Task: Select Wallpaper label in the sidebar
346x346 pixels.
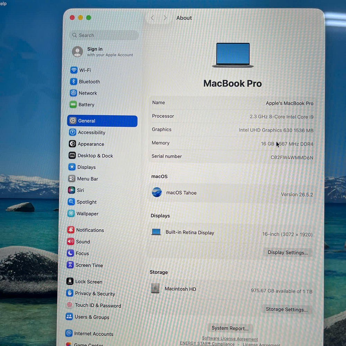Action: (x=88, y=213)
